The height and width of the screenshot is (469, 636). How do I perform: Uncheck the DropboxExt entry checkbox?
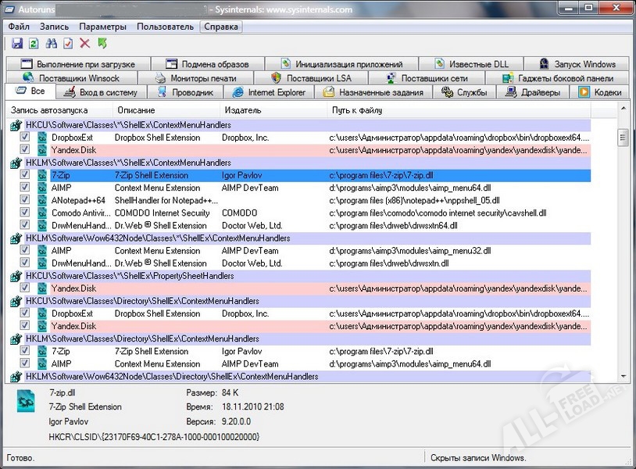(25, 138)
